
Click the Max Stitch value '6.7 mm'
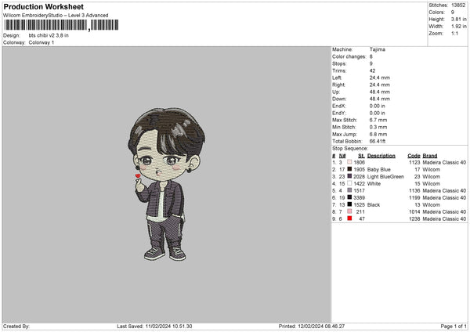(378, 120)
